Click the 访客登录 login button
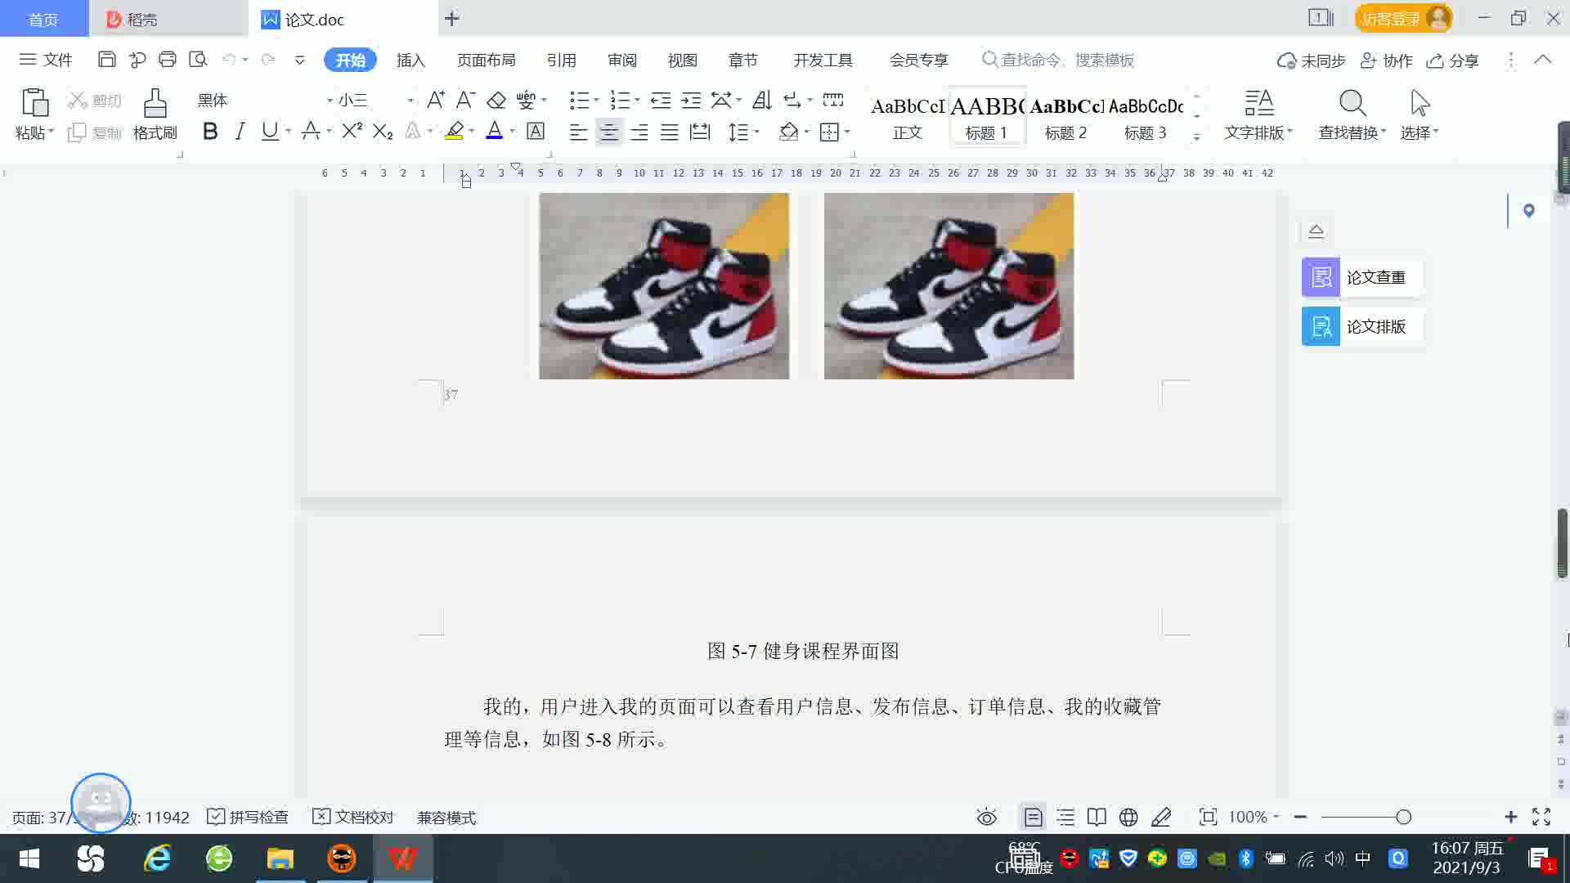Screen dimensions: 1570x883 (x=1403, y=18)
